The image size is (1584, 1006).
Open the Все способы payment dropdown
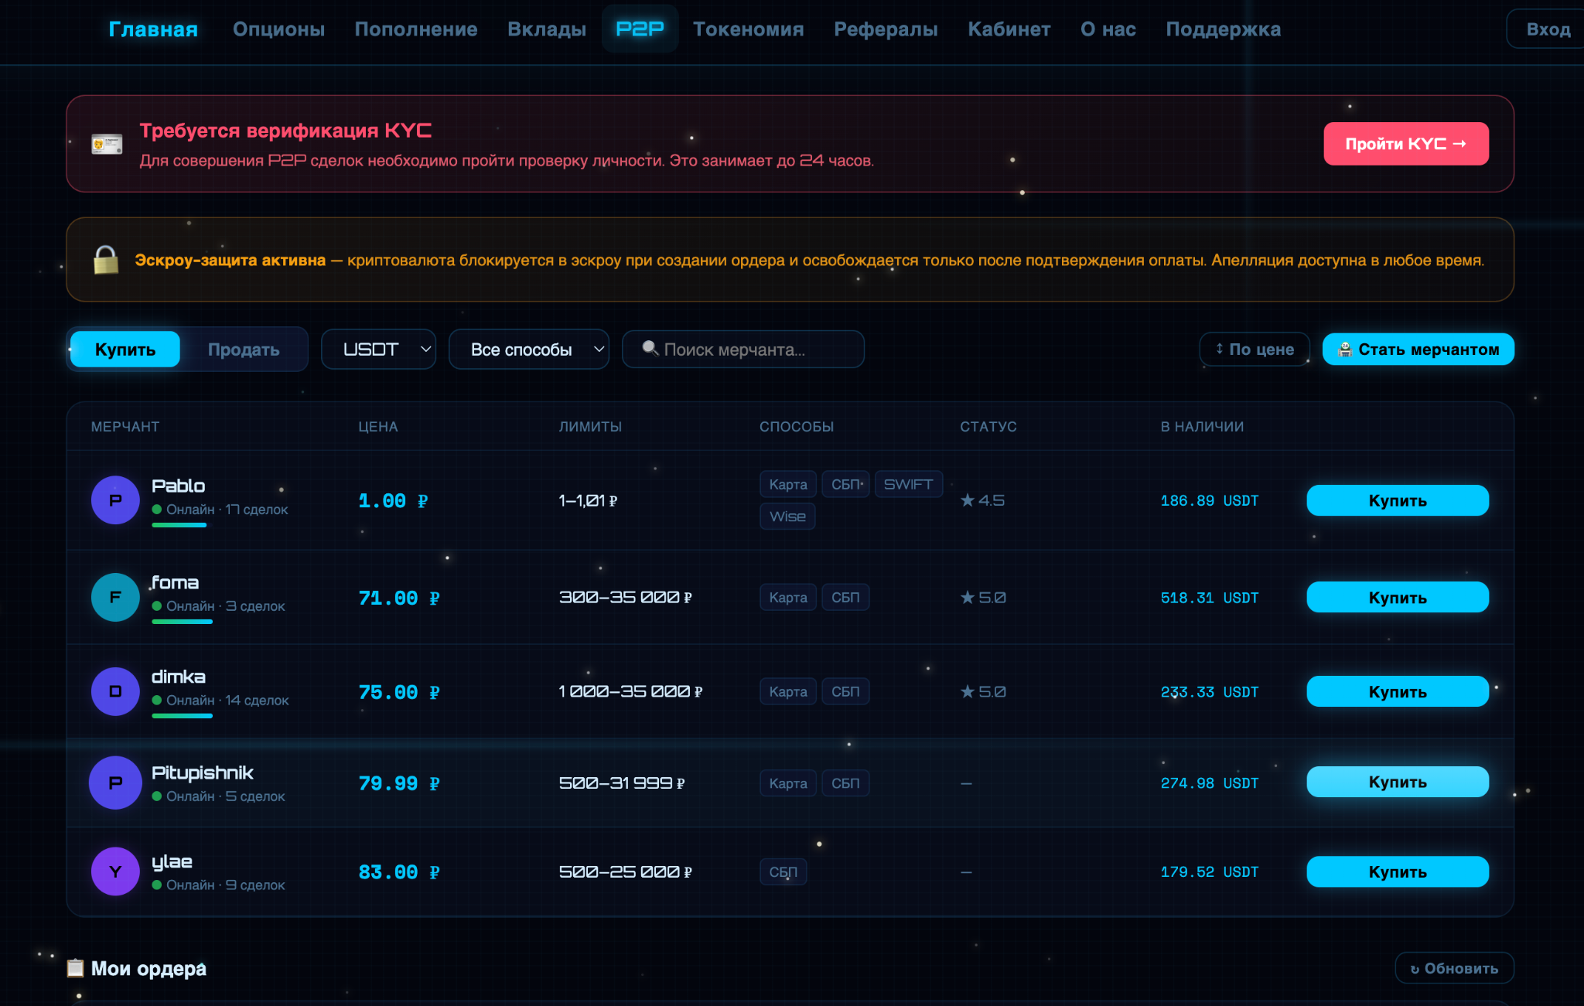coord(529,350)
